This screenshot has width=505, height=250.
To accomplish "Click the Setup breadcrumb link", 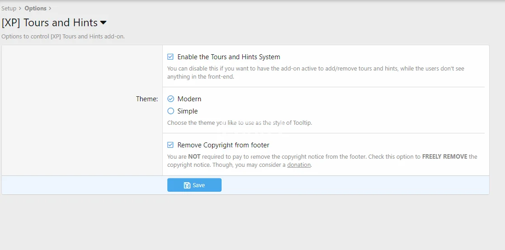I will pos(9,8).
